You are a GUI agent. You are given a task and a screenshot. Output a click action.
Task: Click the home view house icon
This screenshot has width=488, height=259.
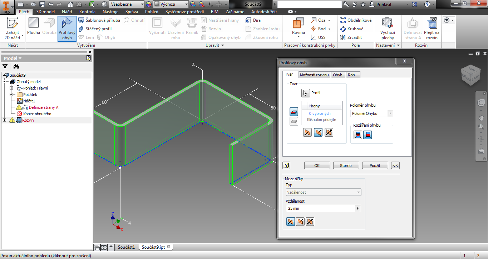tap(70, 4)
